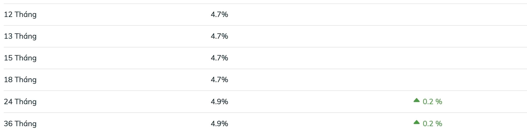
Task: Select the 13 Tháng term label
Action: coord(20,36)
